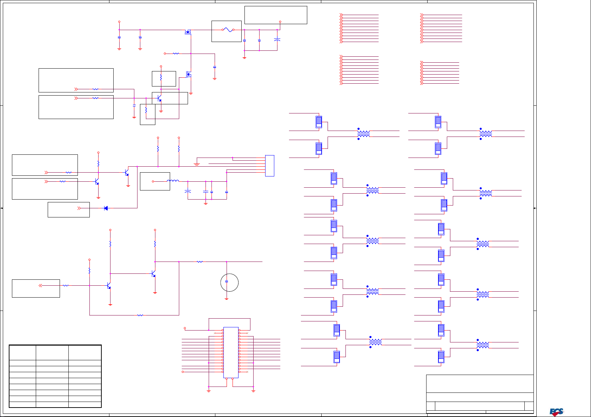This screenshot has width=591, height=417.
Task: Select the resistor on the bottom feedback loop
Action: pos(140,315)
